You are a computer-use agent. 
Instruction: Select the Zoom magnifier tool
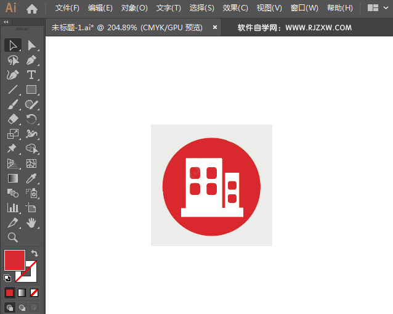point(13,237)
